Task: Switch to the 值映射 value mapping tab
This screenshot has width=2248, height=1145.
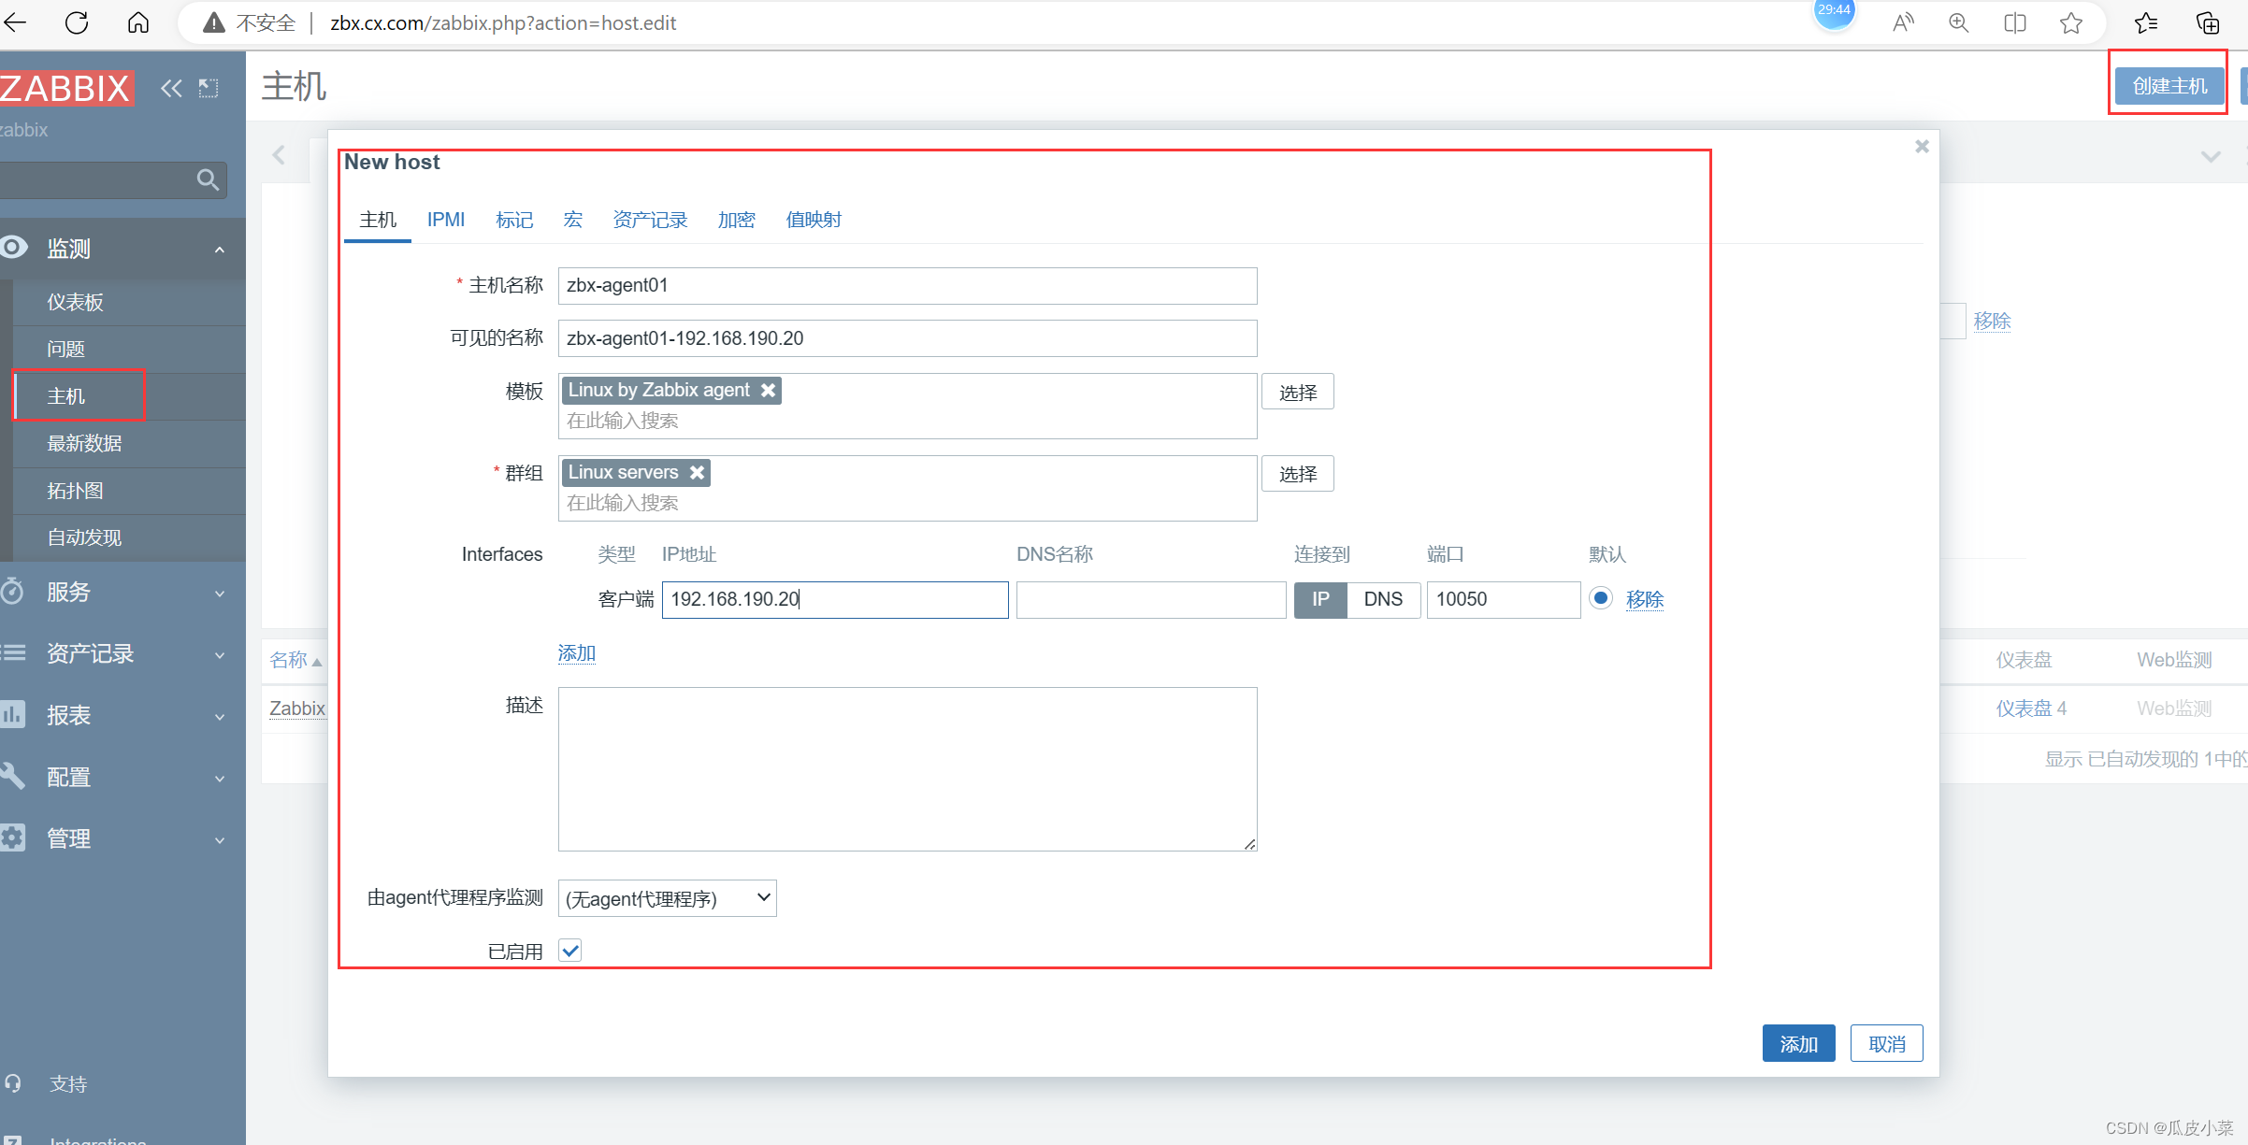Action: 814,220
